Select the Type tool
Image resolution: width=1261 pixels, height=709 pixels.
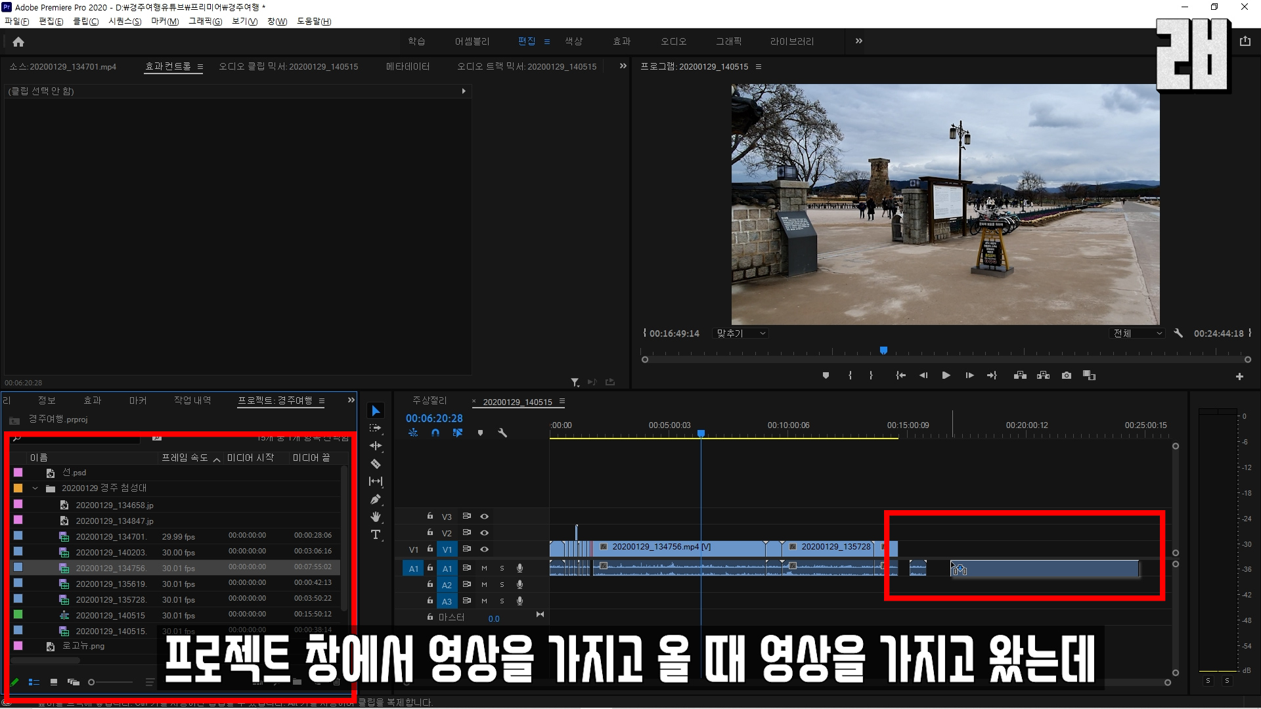[x=376, y=534]
